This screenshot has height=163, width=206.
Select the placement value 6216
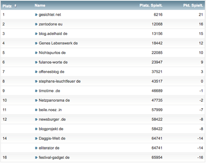(158, 15)
